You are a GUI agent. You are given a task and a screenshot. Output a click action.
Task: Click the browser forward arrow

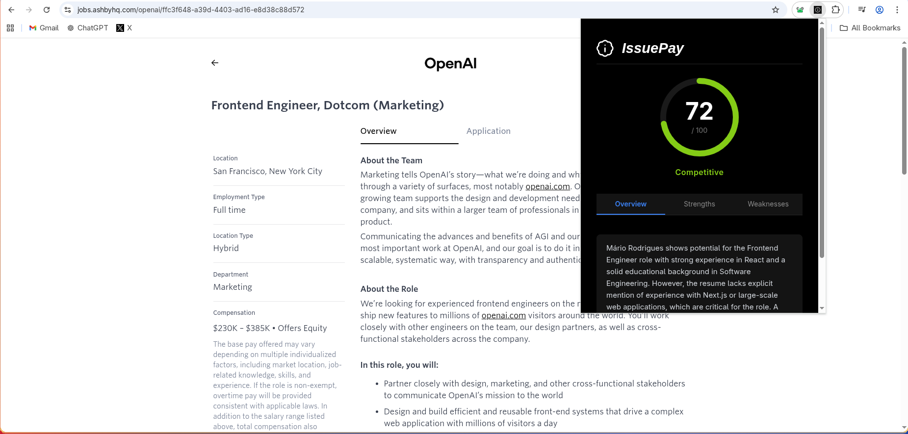(x=29, y=10)
